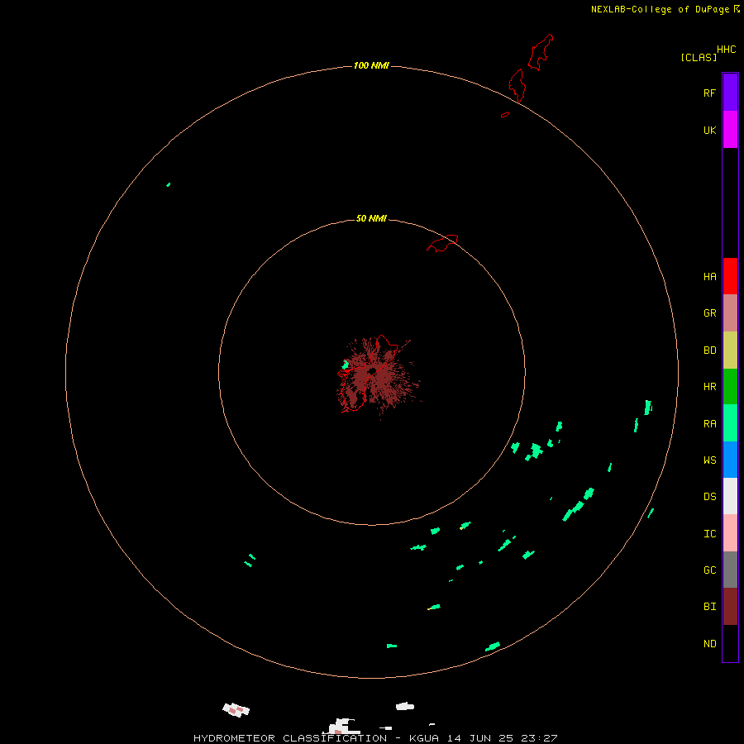Select the IC pink legend swatch
Screen dimensions: 744x744
tap(730, 533)
